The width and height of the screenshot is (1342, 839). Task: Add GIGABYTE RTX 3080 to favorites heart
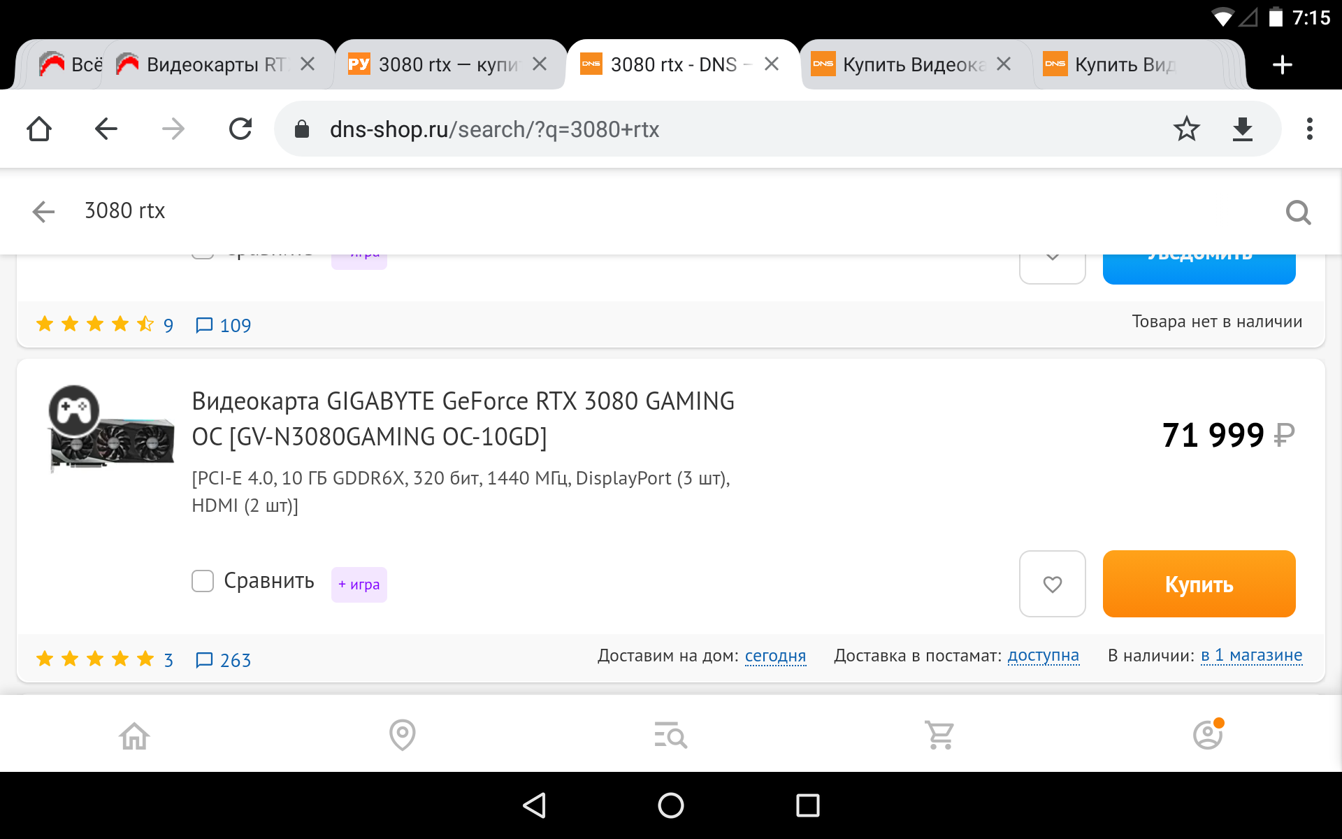pyautogui.click(x=1052, y=584)
